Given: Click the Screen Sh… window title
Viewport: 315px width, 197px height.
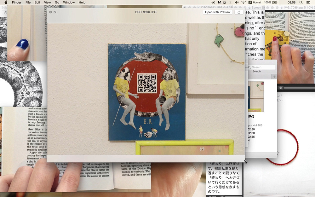Looking at the screenshot, I should point(258,8).
